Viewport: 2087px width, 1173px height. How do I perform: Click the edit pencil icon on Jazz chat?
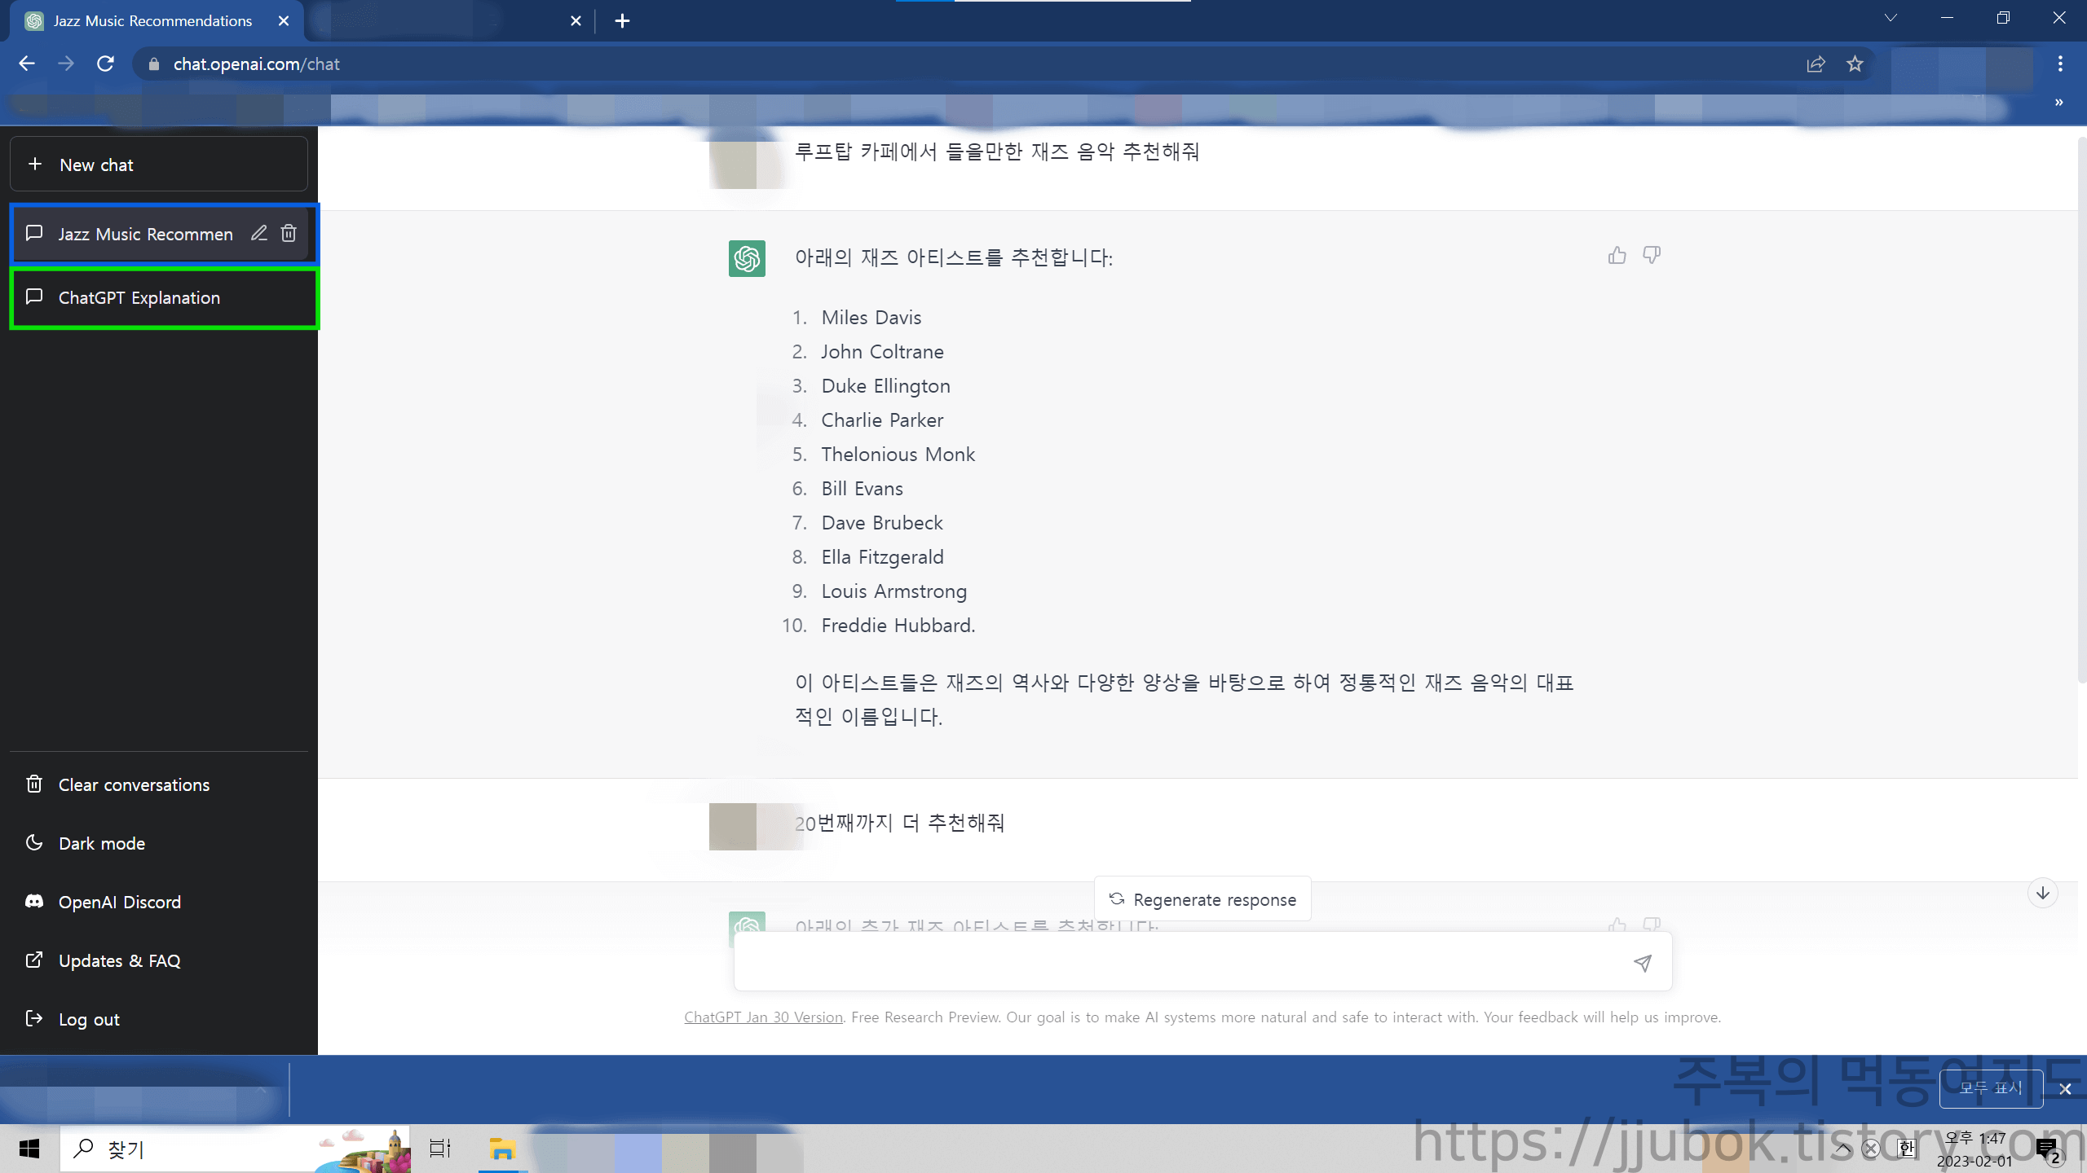258,234
